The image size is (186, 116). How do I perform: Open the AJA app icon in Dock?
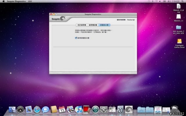click(x=158, y=110)
